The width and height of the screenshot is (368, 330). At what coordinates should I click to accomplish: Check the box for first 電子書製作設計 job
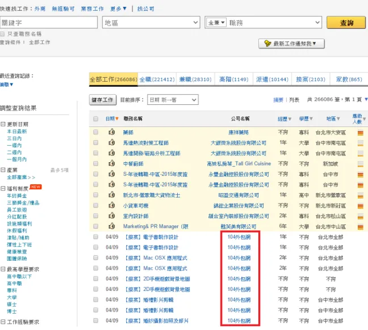point(96,236)
